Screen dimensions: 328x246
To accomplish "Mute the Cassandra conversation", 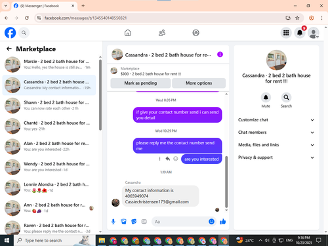I will click(266, 98).
